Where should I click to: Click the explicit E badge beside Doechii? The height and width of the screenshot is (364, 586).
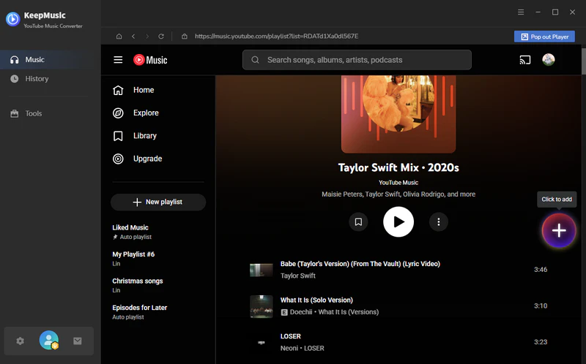(x=284, y=312)
